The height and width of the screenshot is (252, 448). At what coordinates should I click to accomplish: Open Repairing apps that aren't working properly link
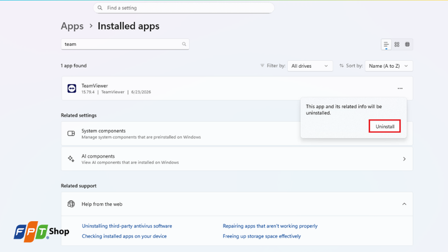click(270, 226)
